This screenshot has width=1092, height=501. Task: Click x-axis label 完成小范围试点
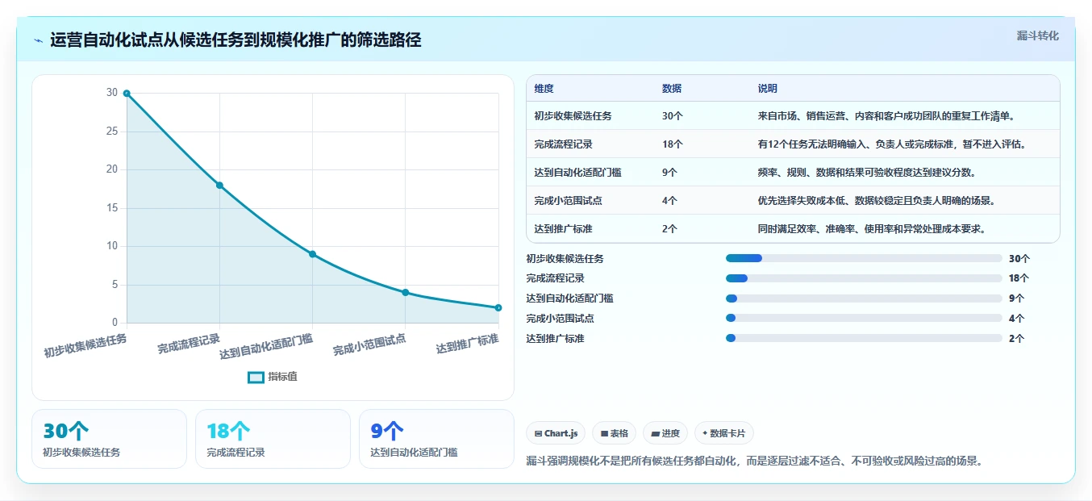(369, 344)
